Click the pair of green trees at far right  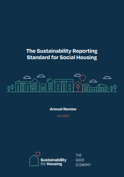(113, 88)
